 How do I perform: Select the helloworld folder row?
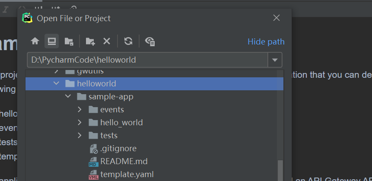point(154,83)
